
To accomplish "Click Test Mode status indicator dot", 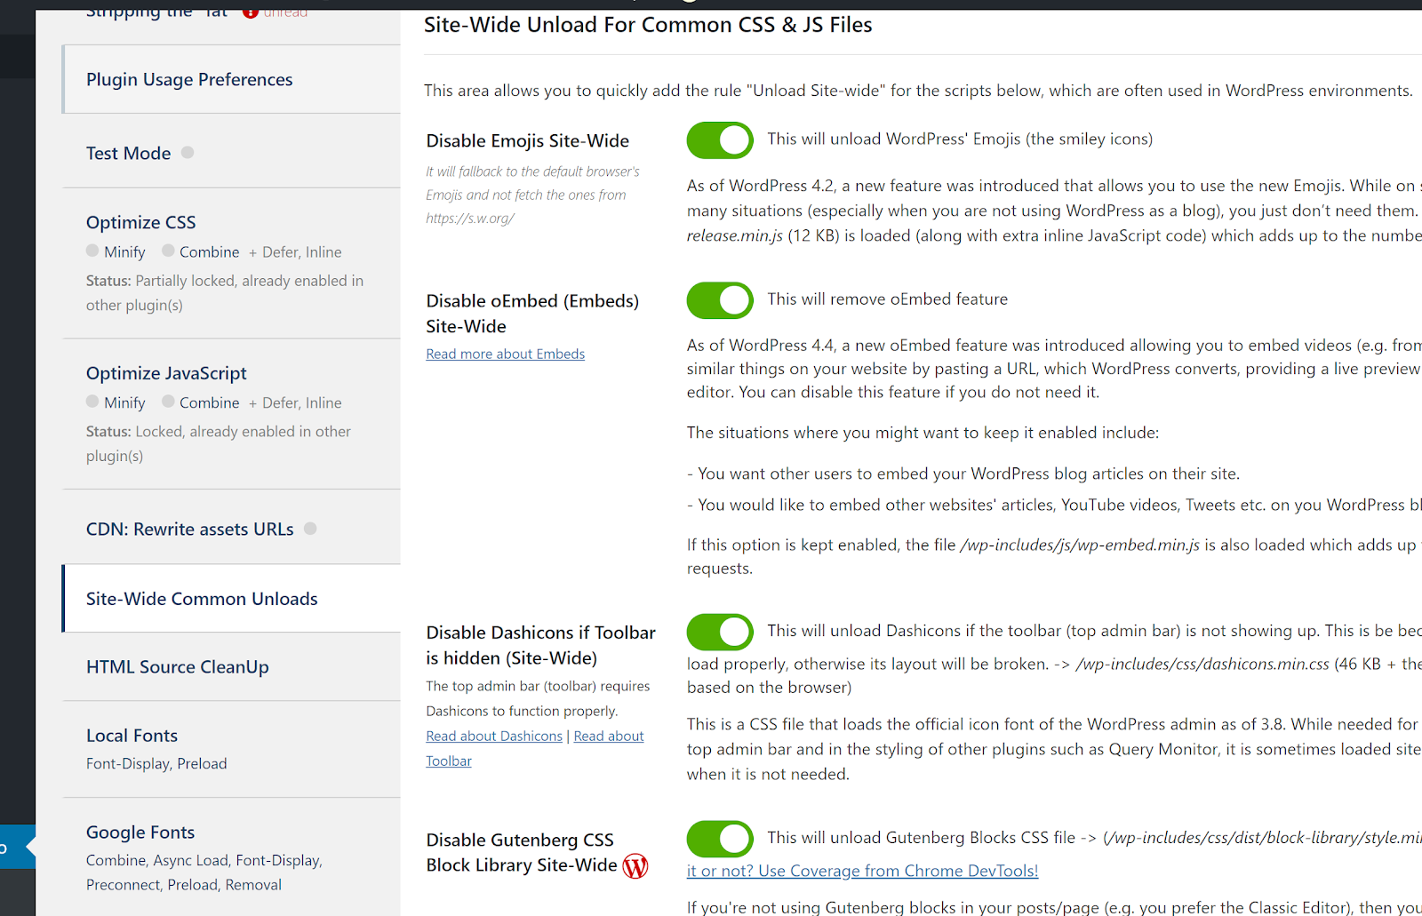I will coord(188,152).
